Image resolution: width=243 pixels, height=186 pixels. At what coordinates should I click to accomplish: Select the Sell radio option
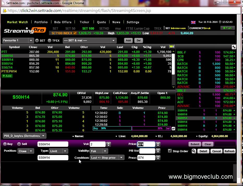point(19,144)
